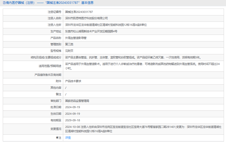226x142 pixels.
Task: Click the approving department 国家药品监督管理局
Action: tap(77, 101)
